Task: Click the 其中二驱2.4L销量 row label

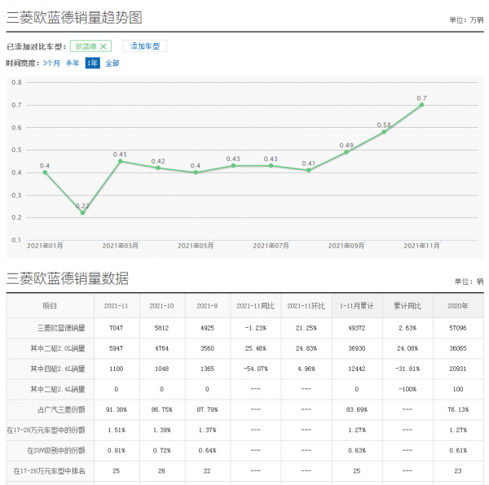Action: [58, 389]
